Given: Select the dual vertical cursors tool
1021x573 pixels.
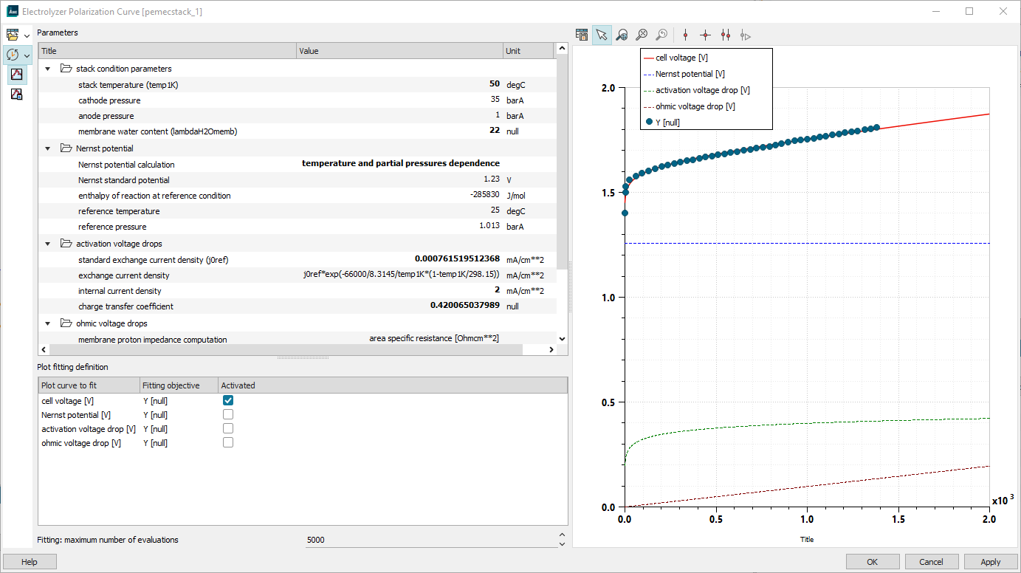Looking at the screenshot, I should (x=725, y=35).
